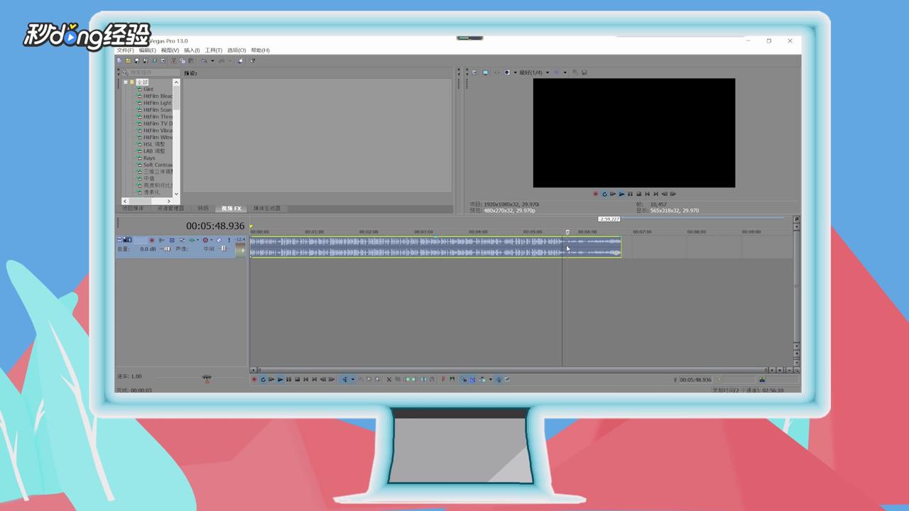Screen dimensions: 909x511
Task: Select the Soft Contrast effect
Action: click(158, 165)
